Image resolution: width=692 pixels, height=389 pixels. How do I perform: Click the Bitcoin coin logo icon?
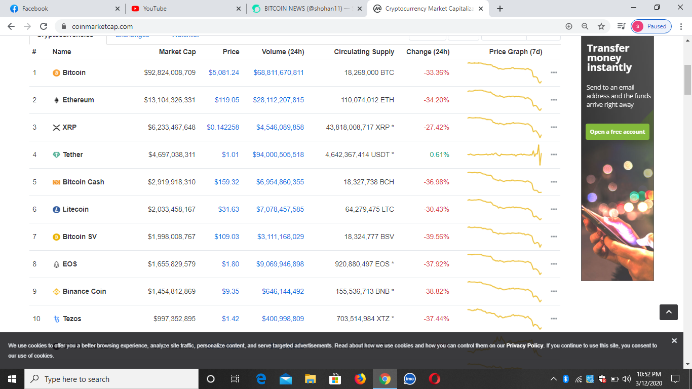[56, 73]
